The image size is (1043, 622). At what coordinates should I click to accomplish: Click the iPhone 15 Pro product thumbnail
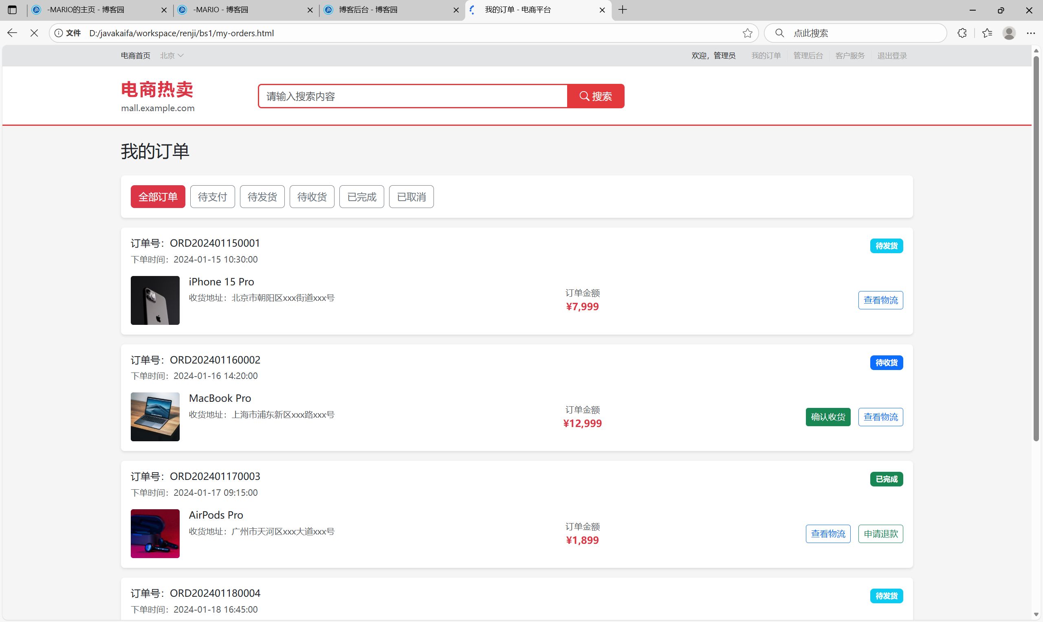pos(155,300)
